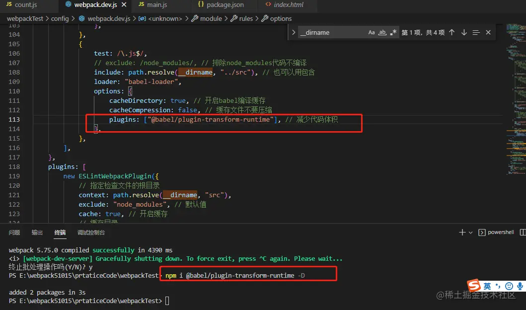526x310 pixels.
Task: Click webpack.dev.js in breadcrumb path
Action: coord(109,18)
